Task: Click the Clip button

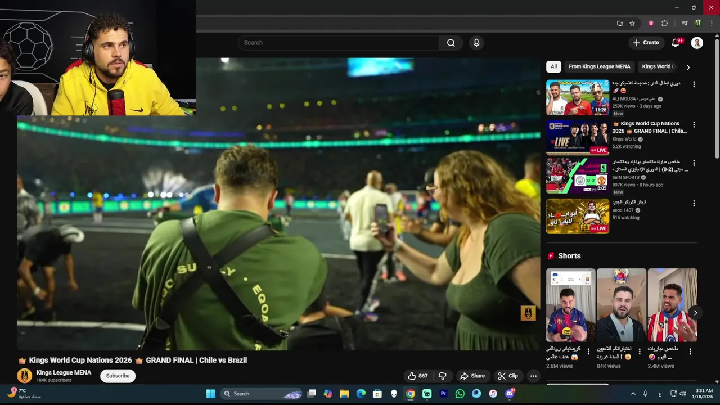Action: [x=507, y=376]
